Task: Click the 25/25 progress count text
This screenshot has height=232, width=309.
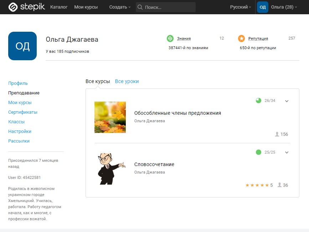Action: 270,152
